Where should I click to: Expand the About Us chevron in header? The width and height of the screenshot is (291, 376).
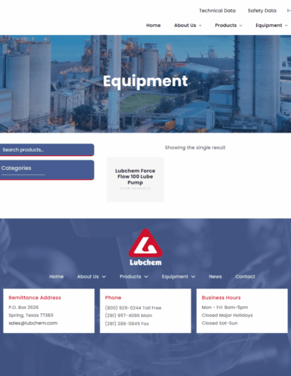pyautogui.click(x=200, y=26)
